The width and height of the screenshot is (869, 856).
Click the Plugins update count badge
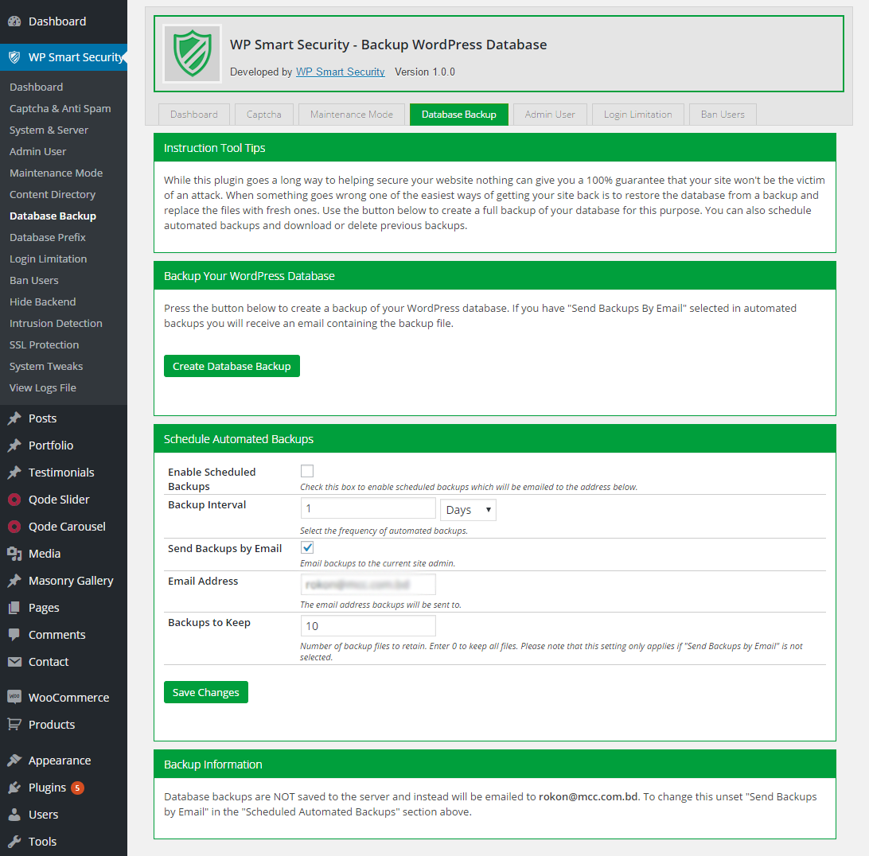click(78, 788)
